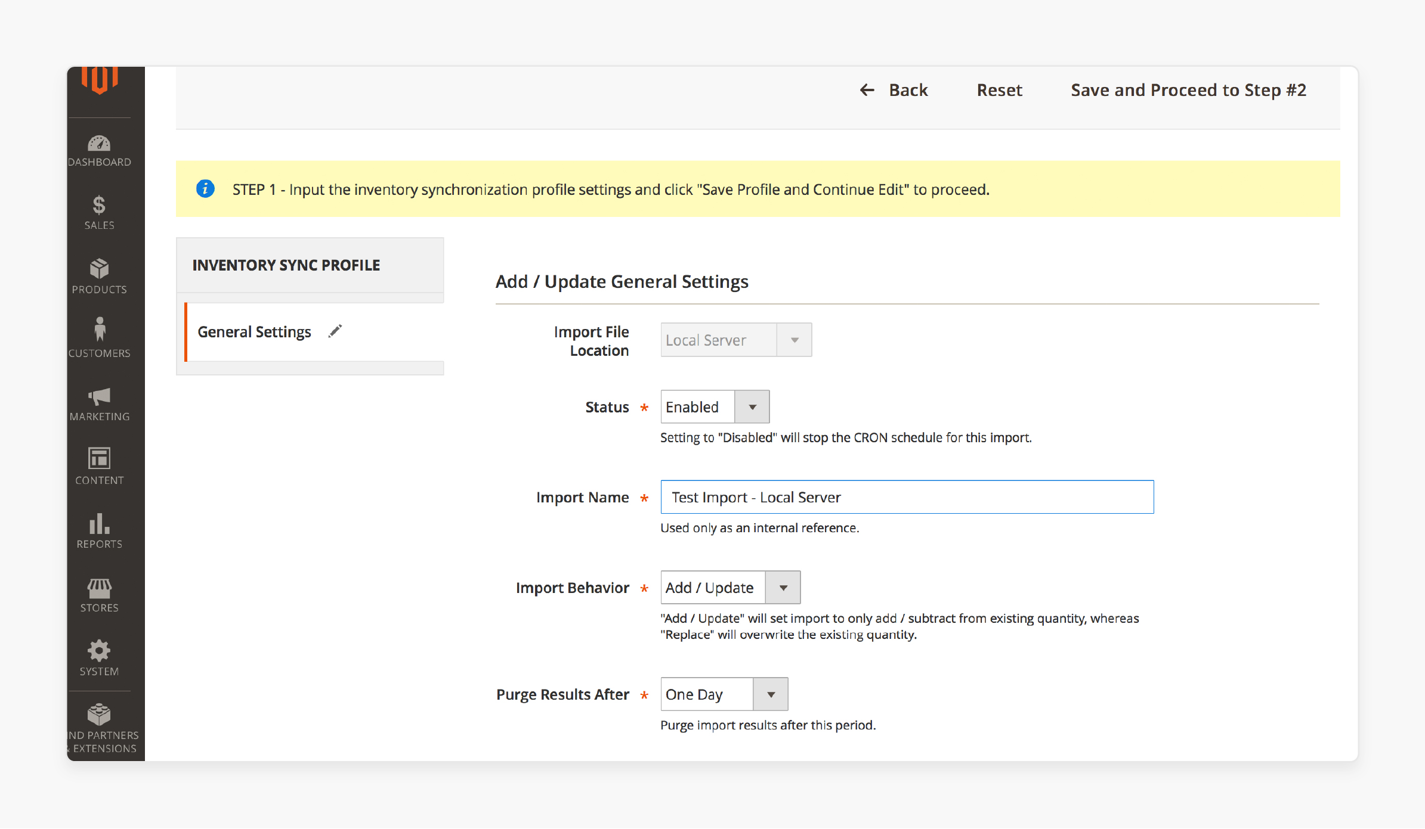Click the blue info icon in notice
Image resolution: width=1425 pixels, height=829 pixels.
(x=205, y=189)
